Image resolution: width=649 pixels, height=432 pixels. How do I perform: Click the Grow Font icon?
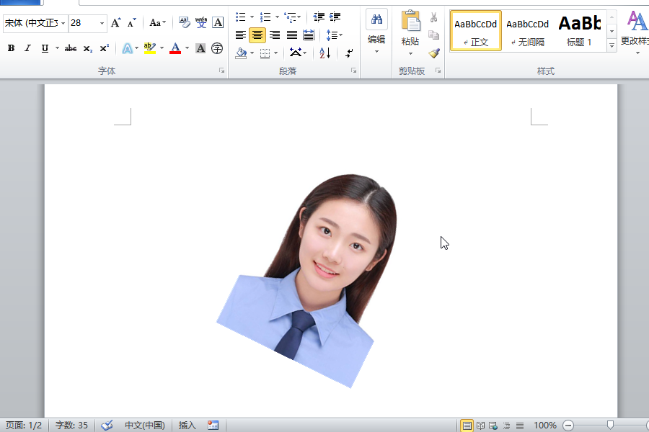[x=115, y=23]
